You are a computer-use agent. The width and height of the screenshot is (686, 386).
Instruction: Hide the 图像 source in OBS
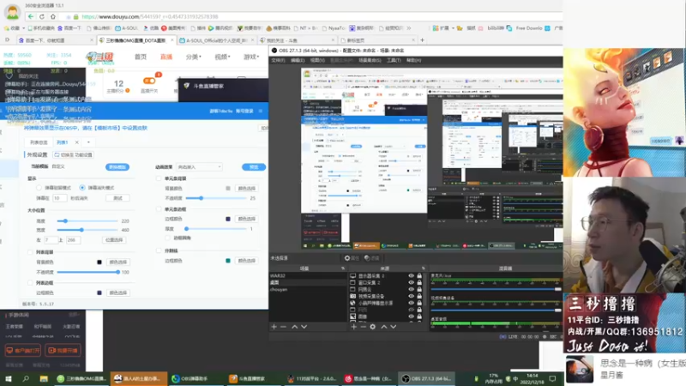[x=411, y=316]
